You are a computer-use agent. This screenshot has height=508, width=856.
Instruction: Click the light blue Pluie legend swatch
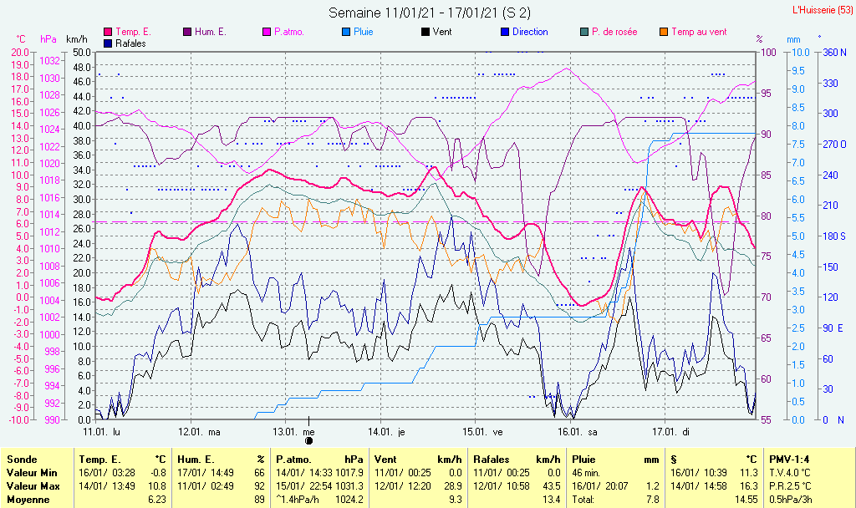click(346, 33)
